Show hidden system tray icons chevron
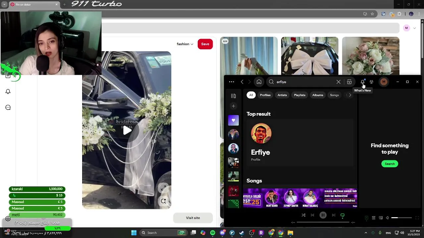Image resolution: width=424 pixels, height=238 pixels. coord(366,233)
